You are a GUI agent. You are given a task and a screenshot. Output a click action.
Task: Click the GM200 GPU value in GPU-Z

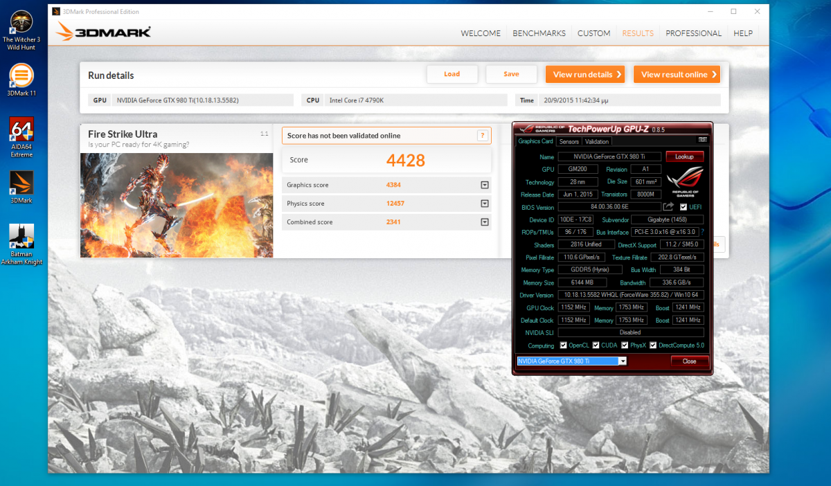(579, 170)
